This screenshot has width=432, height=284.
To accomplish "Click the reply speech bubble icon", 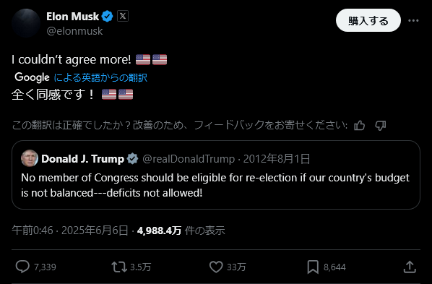I will [22, 267].
